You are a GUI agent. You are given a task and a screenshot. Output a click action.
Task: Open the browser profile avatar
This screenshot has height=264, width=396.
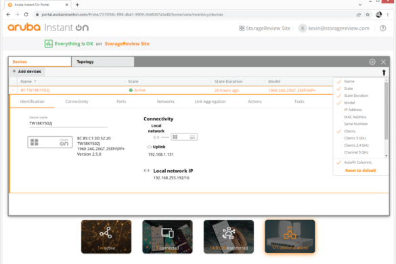coord(378,14)
